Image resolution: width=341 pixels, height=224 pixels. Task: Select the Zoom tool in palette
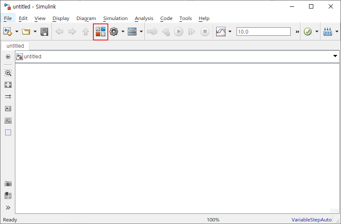8,73
